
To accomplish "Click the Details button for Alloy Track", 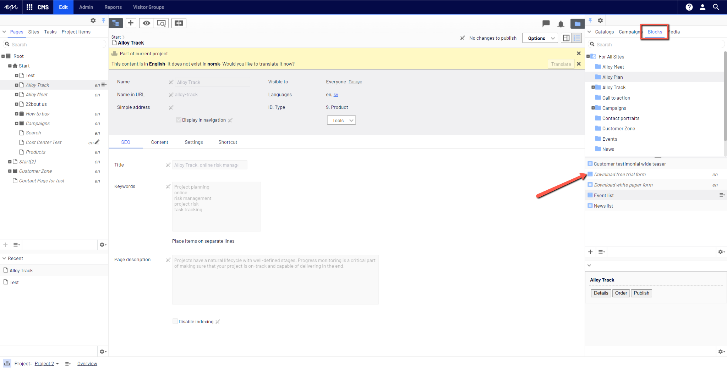I will coord(601,293).
